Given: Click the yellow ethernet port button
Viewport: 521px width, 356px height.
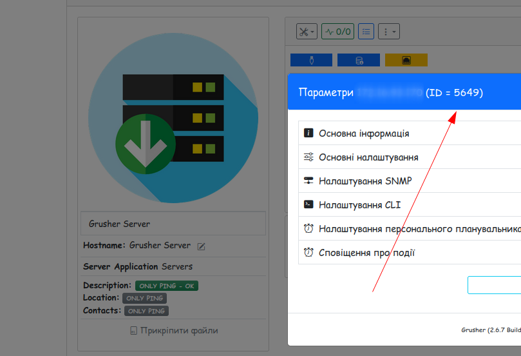Looking at the screenshot, I should [406, 60].
